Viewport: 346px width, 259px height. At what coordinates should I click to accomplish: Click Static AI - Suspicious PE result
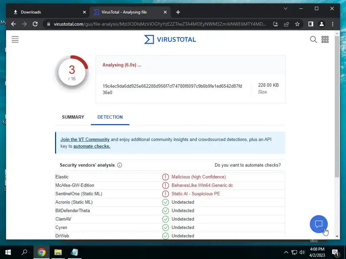pos(196,194)
